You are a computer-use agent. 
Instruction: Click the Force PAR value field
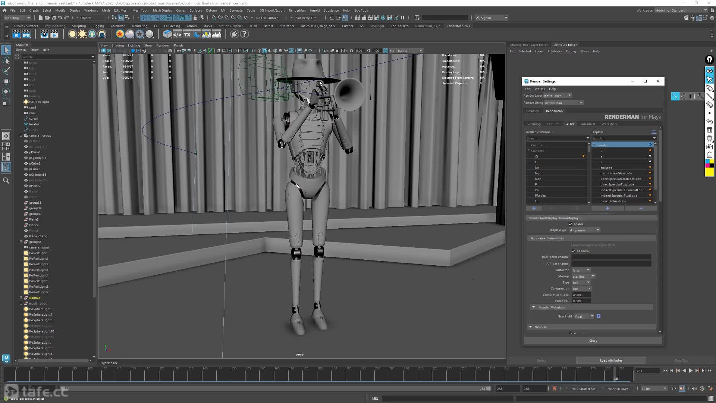(581, 301)
